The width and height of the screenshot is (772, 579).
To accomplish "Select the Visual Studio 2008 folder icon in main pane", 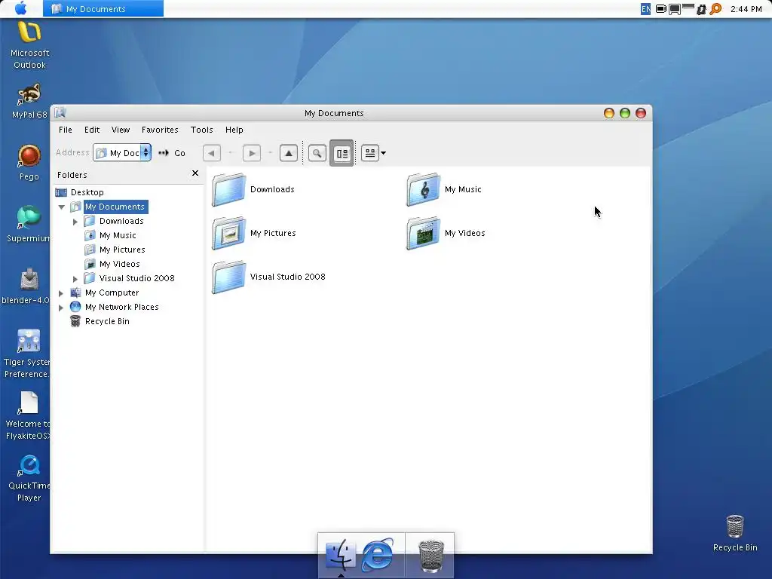I will pos(229,277).
